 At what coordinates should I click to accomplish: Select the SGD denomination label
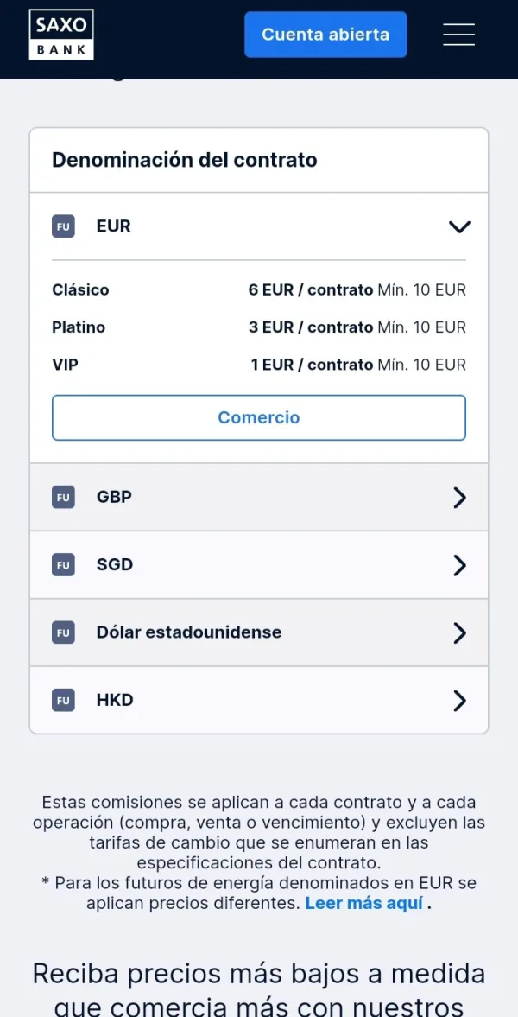(115, 565)
